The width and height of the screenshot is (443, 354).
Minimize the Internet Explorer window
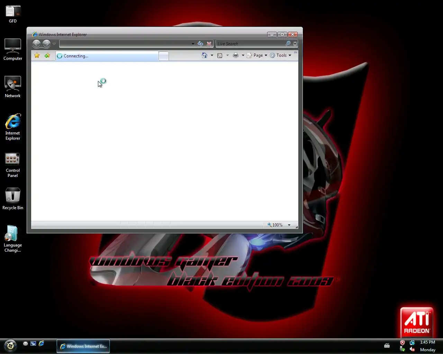tap(272, 34)
